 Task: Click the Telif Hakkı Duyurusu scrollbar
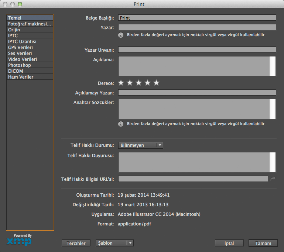point(273,162)
